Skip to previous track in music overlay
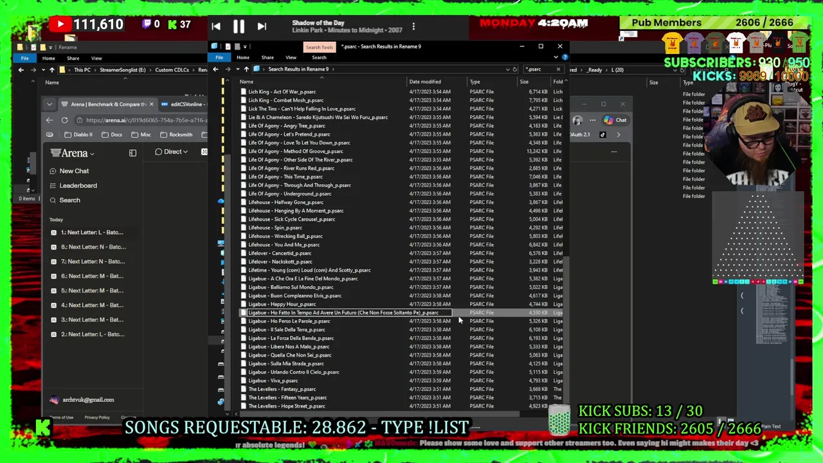Viewport: 823px width, 463px height. [x=216, y=26]
